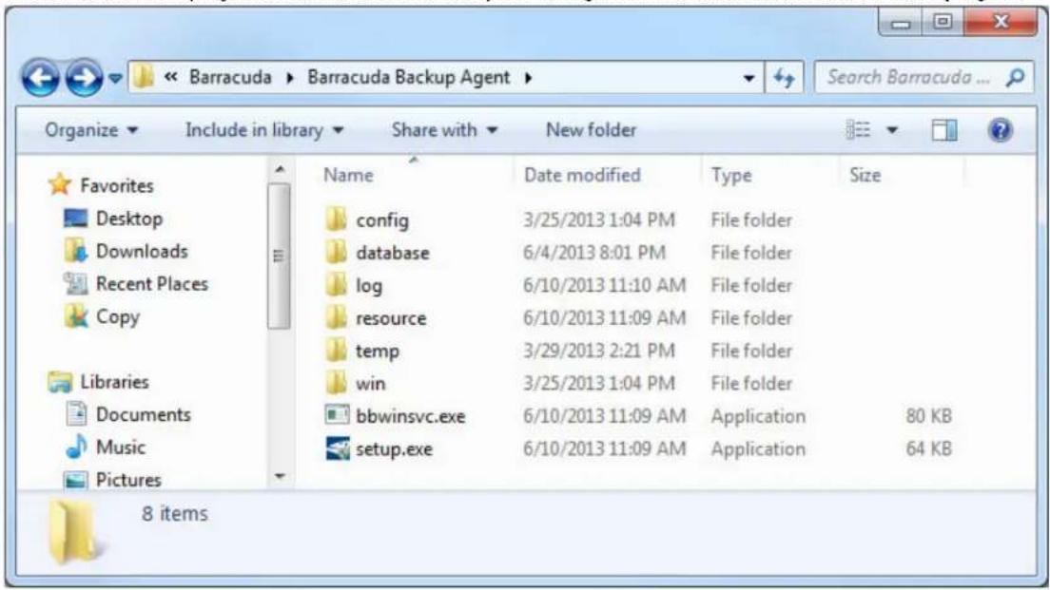This screenshot has height=590, width=1050.
Task: Select Libraries in the navigation pane
Action: [114, 381]
